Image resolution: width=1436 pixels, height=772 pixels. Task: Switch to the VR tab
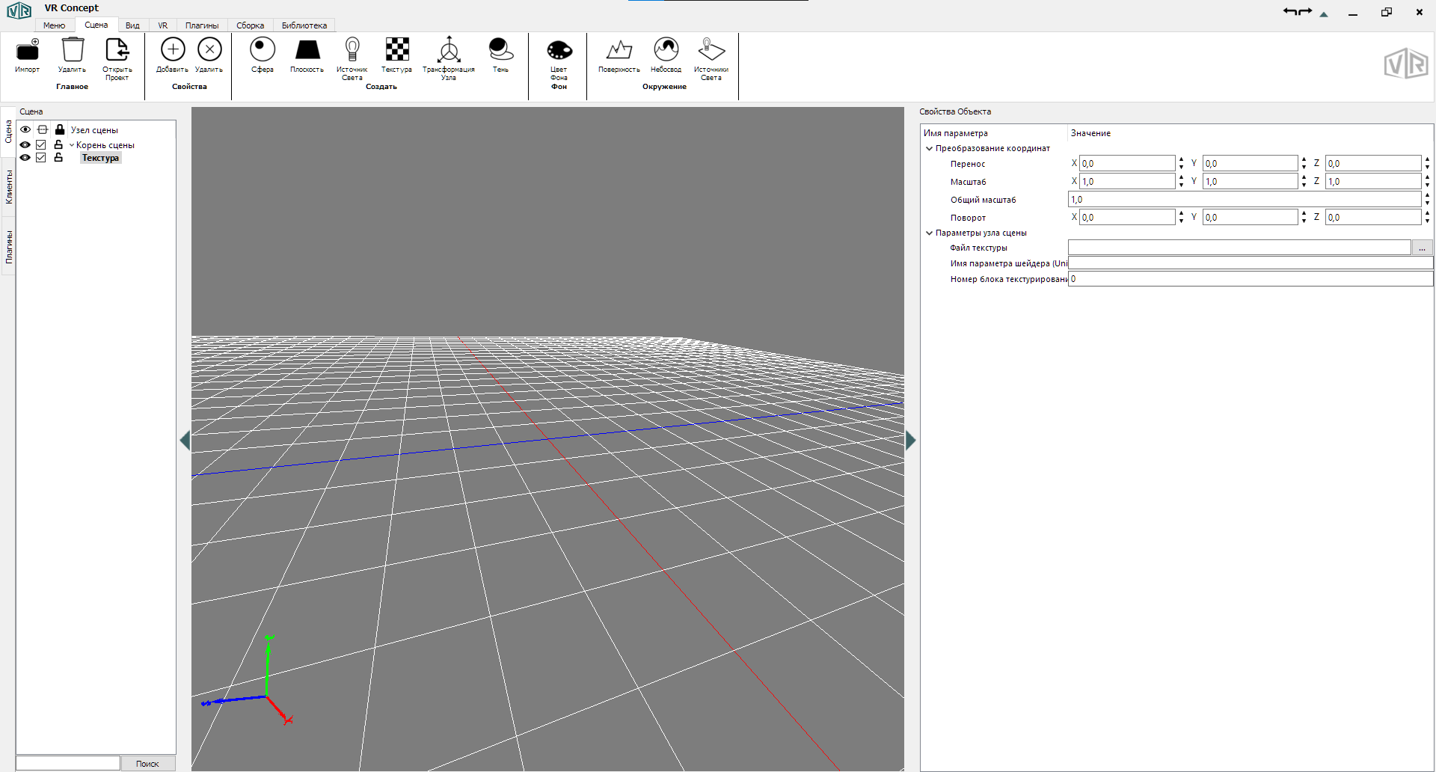[162, 25]
